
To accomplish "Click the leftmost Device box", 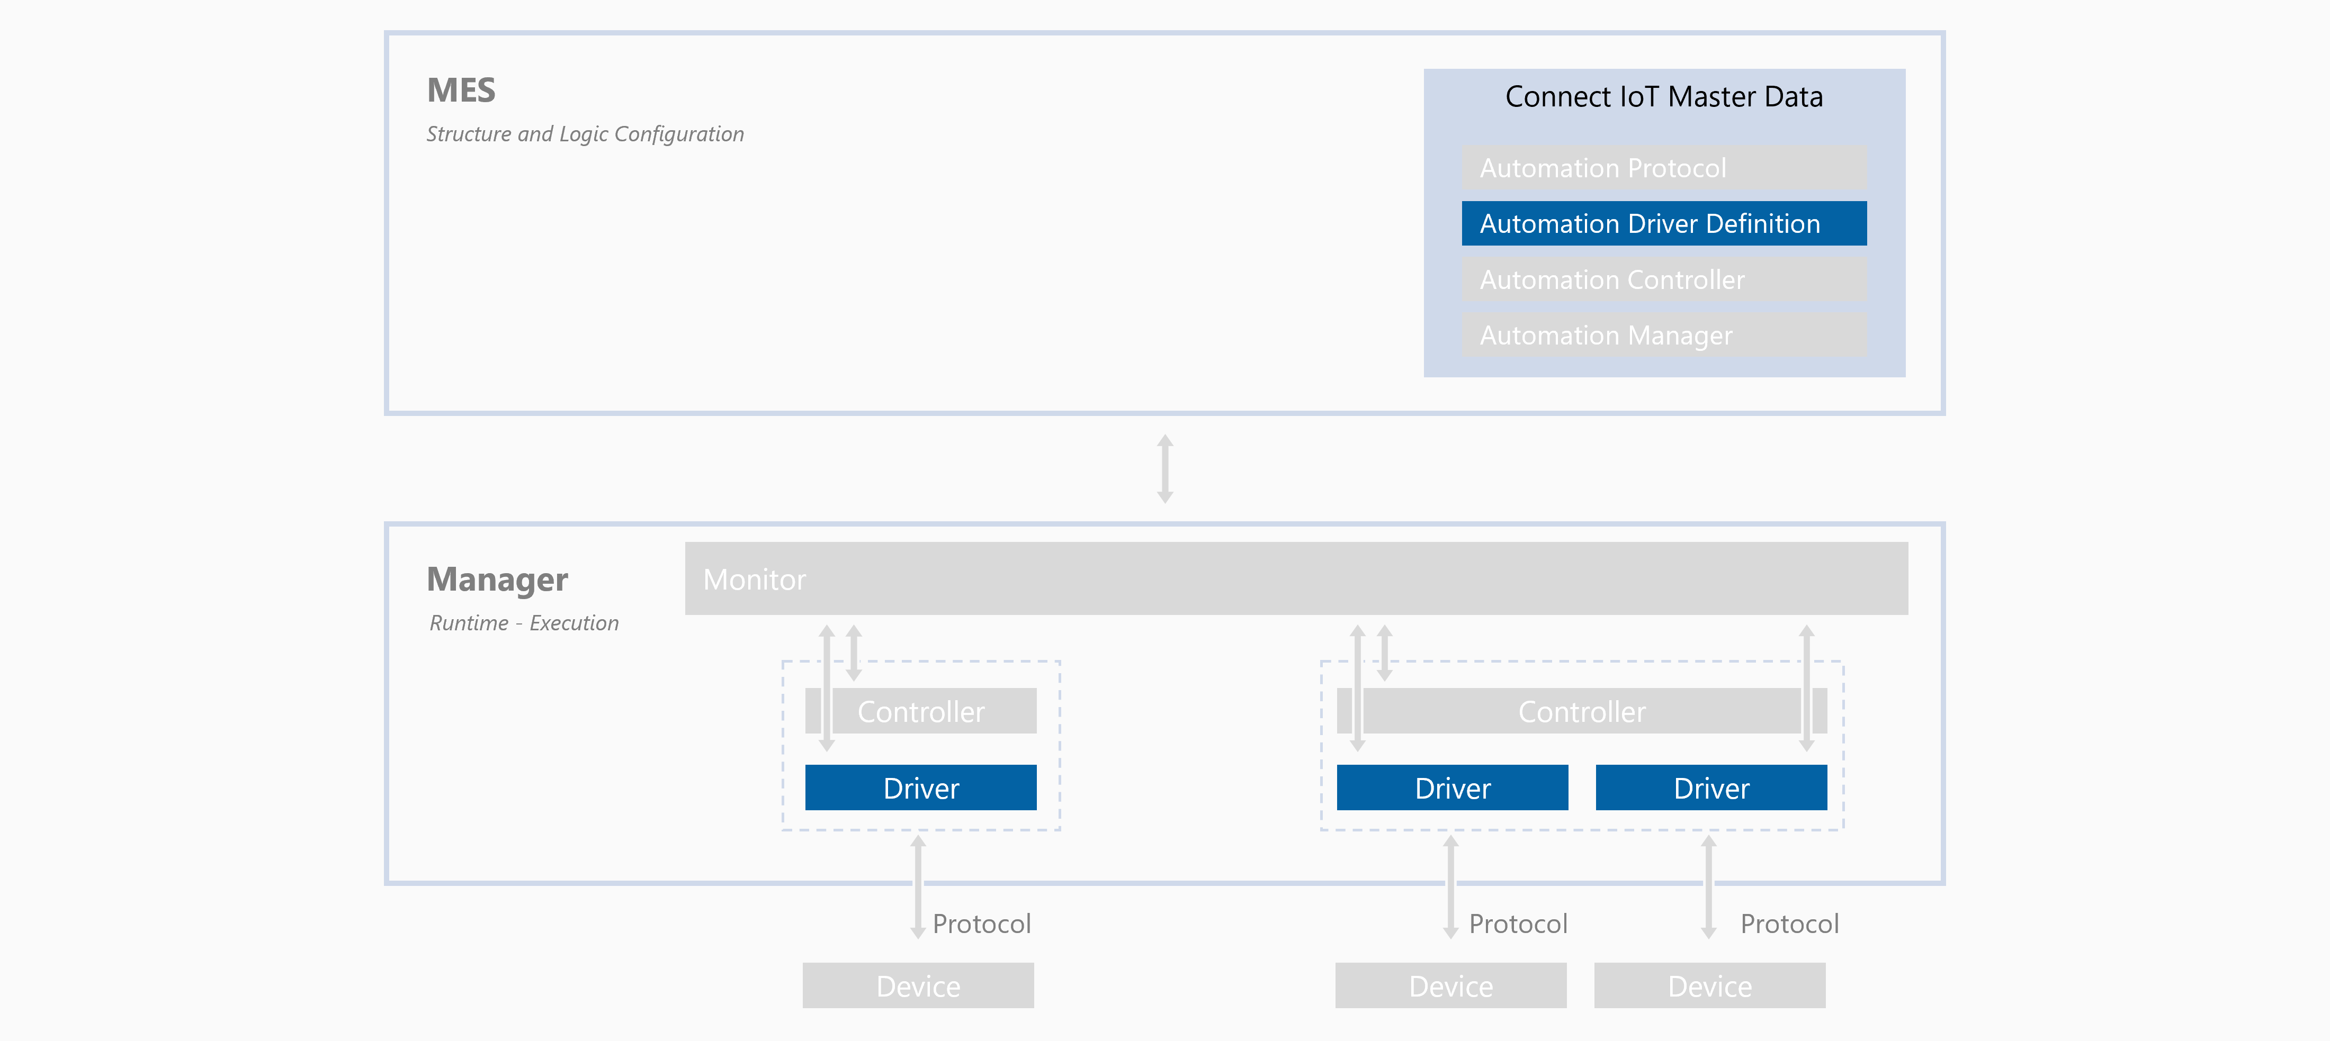I will (x=918, y=985).
